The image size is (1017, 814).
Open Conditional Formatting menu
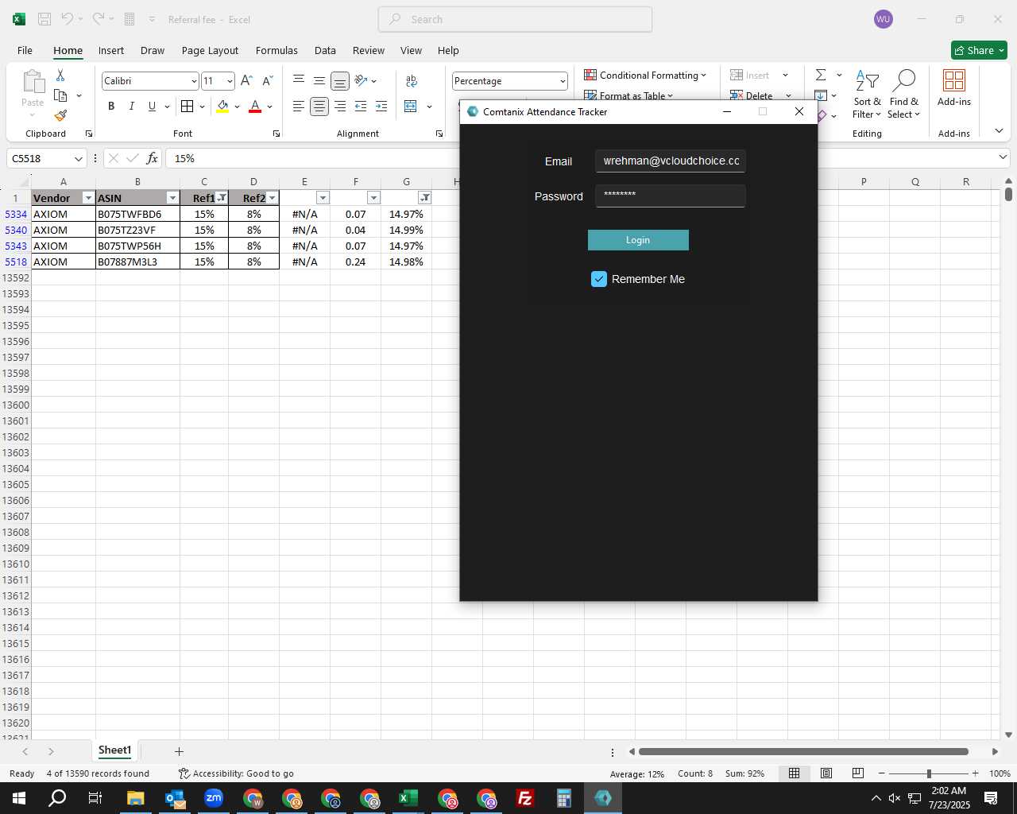point(644,75)
